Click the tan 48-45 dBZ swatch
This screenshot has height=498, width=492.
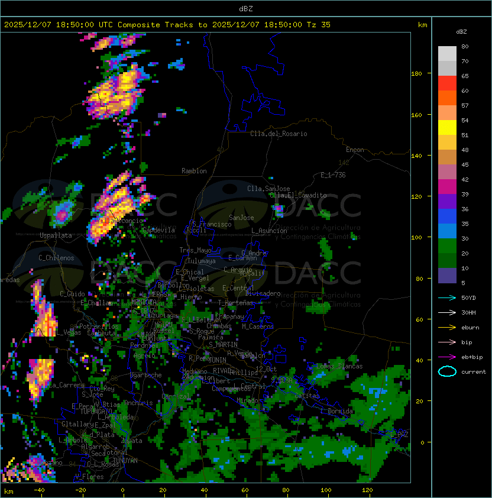tap(447, 157)
